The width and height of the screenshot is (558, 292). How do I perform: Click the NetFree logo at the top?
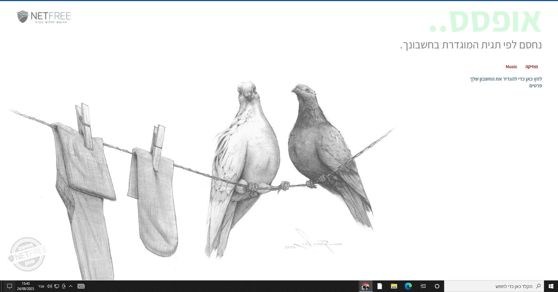[44, 17]
